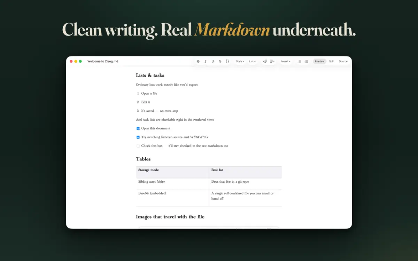Viewport: 418px width, 261px height.
Task: Click the 'Docs that live in a git repo' cell
Action: [x=246, y=184]
